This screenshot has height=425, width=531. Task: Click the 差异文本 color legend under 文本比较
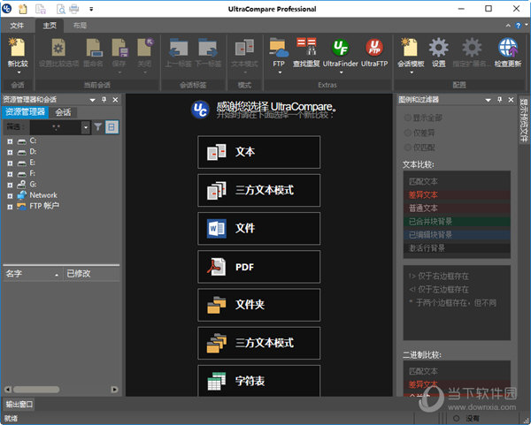(x=457, y=194)
